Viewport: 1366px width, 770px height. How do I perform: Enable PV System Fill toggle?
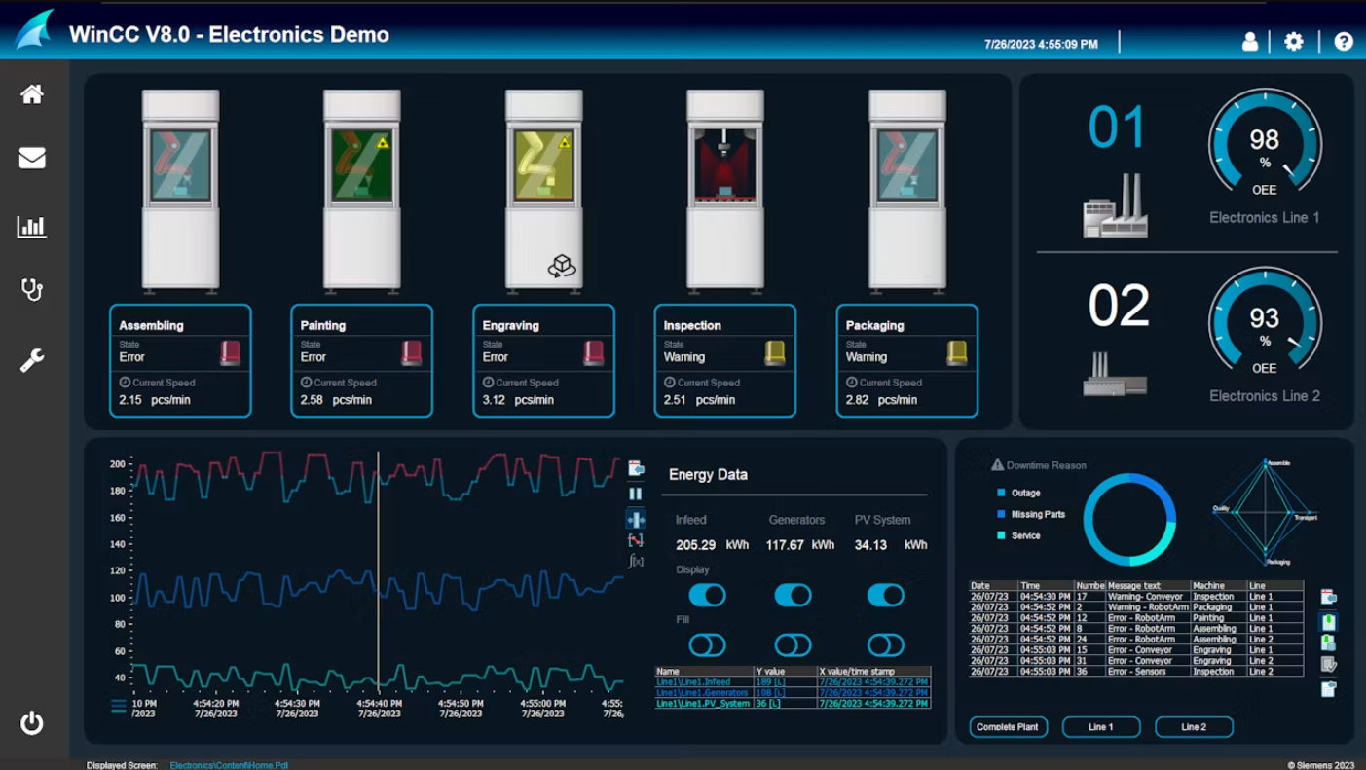[x=885, y=644]
